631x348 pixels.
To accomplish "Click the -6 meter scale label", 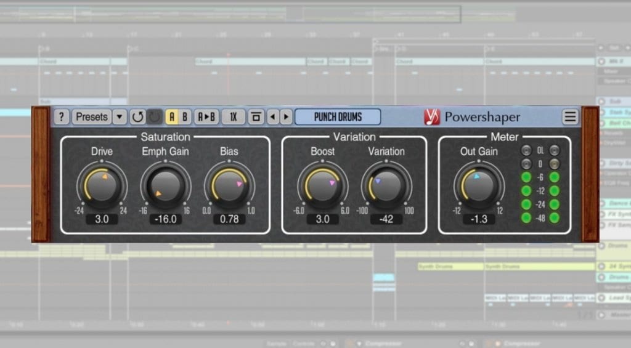I will [x=540, y=177].
